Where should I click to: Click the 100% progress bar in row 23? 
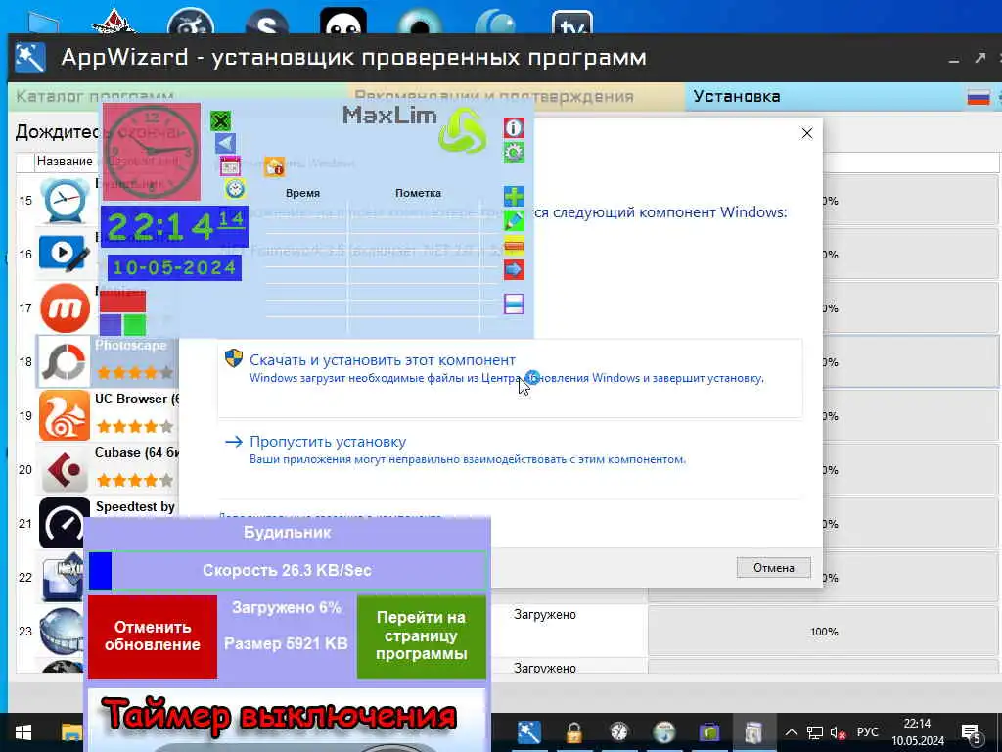tap(824, 632)
